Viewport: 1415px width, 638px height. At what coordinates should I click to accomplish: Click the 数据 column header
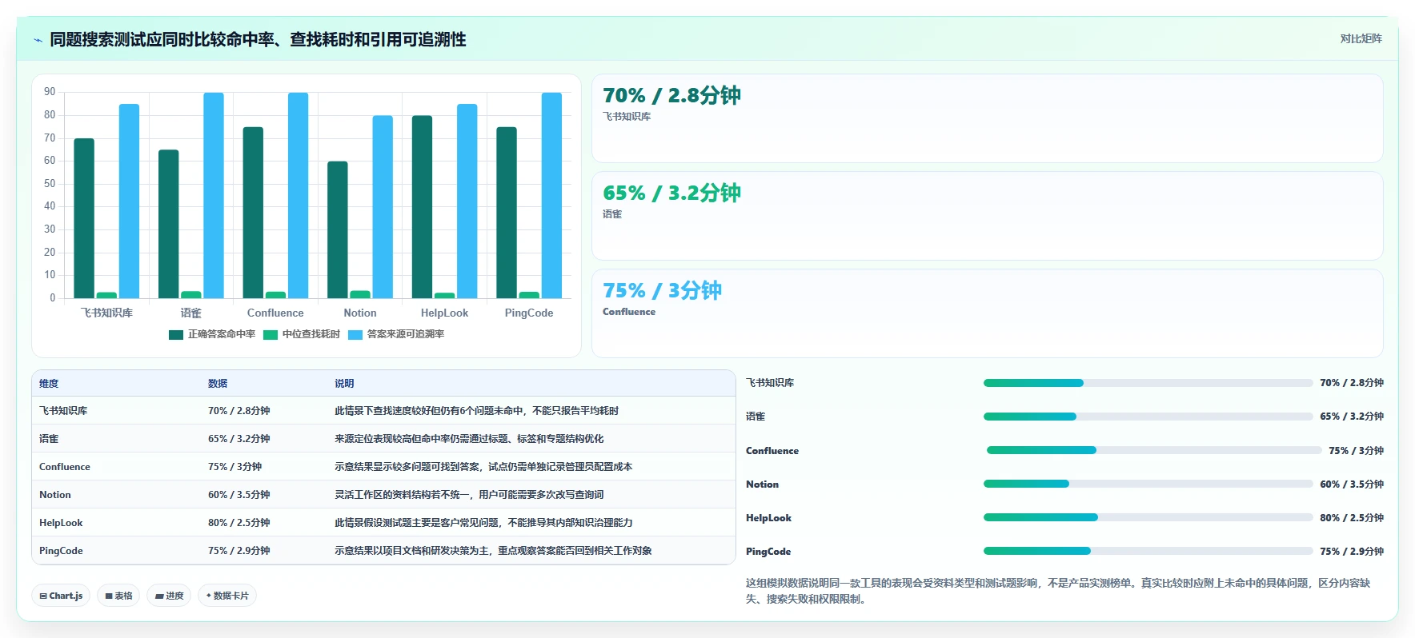click(x=218, y=384)
